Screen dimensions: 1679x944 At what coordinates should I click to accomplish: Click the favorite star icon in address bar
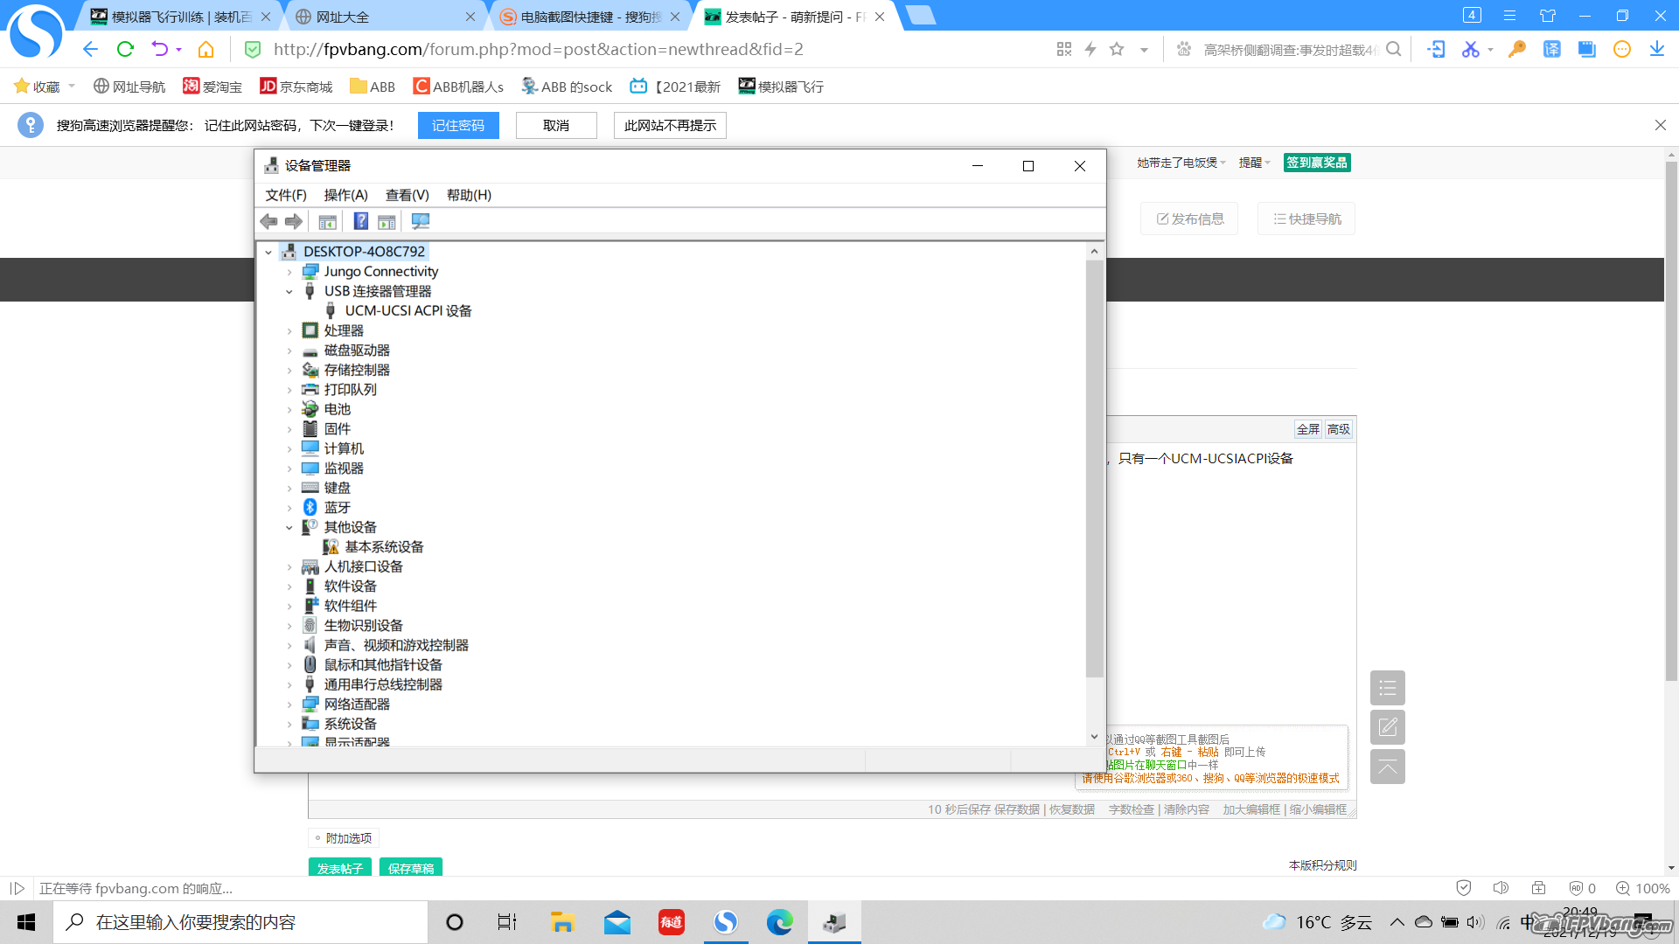click(x=1117, y=49)
